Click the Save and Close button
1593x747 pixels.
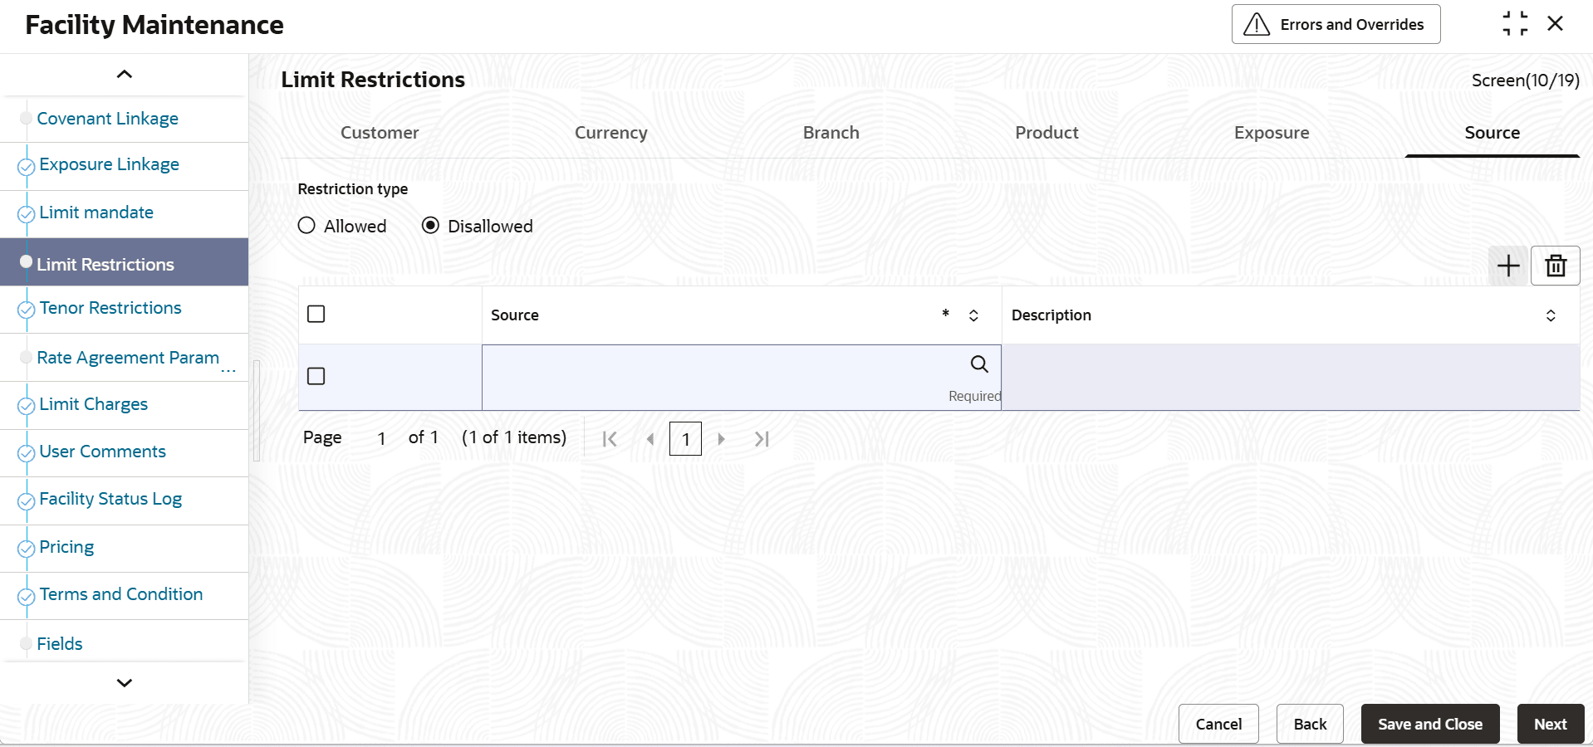tap(1429, 724)
